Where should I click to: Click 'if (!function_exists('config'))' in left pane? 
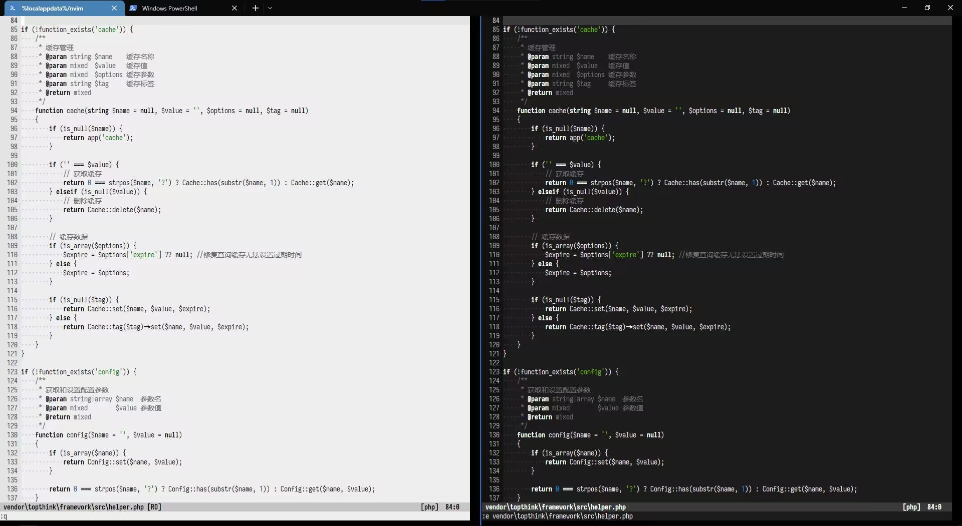pos(79,372)
